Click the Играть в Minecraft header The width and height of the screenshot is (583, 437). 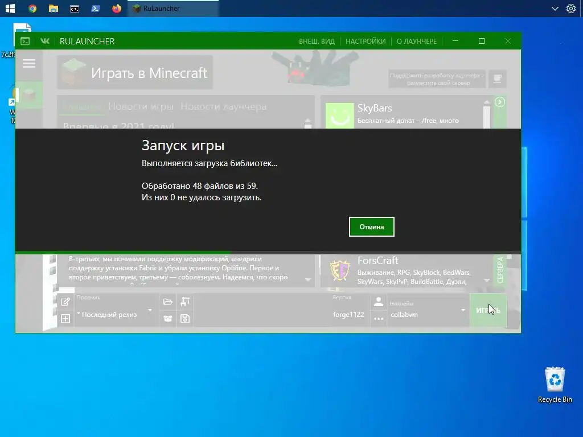point(135,72)
